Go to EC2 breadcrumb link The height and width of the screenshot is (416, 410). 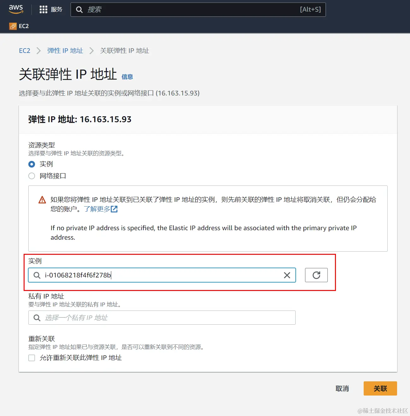[x=25, y=51]
